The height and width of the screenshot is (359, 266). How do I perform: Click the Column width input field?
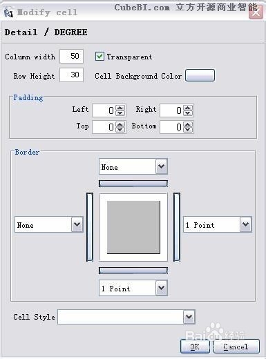(x=71, y=56)
